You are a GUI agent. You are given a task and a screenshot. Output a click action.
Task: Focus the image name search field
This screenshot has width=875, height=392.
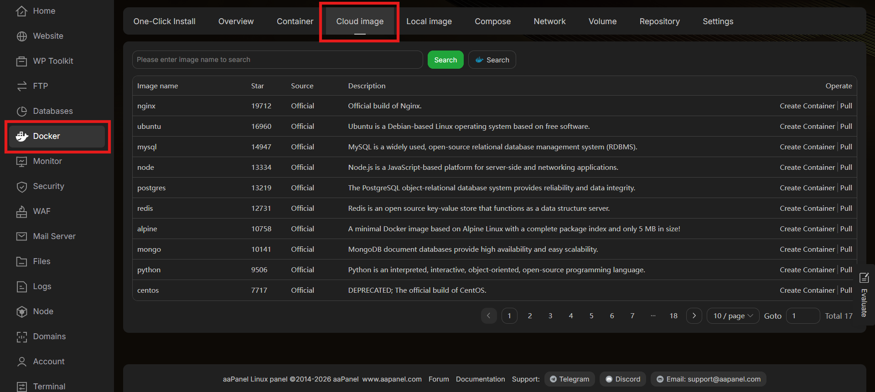277,60
